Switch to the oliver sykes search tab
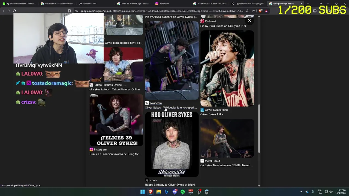 point(210,4)
